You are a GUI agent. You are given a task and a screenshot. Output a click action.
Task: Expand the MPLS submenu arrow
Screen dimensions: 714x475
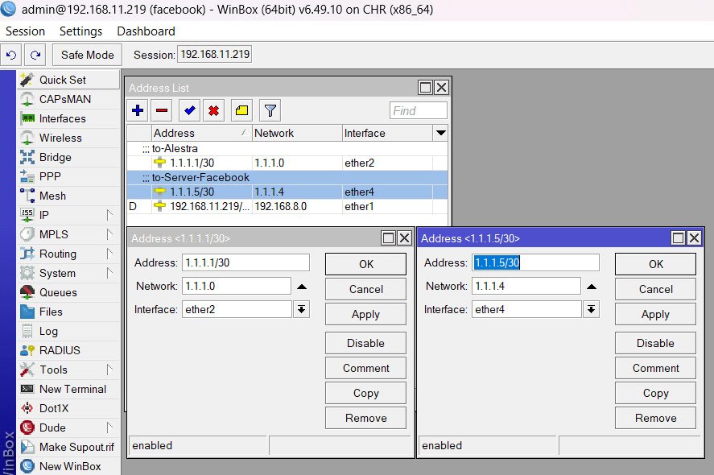[109, 234]
